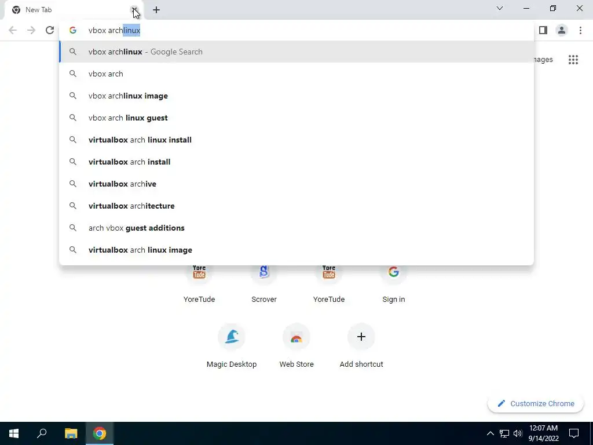
Task: Open the Magic Desktop shortcut
Action: (x=232, y=346)
